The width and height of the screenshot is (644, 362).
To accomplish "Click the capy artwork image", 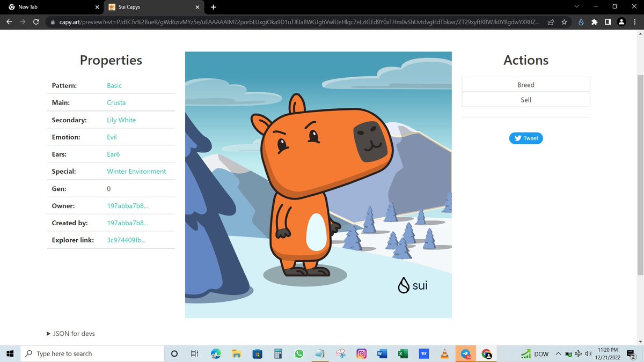I will pyautogui.click(x=318, y=184).
